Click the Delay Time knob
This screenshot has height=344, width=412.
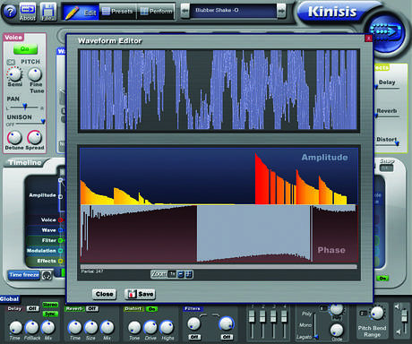(15, 328)
